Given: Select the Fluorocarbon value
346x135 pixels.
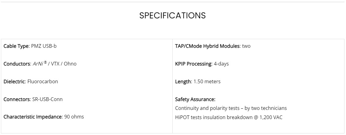Looking at the screenshot, I should [43, 81].
